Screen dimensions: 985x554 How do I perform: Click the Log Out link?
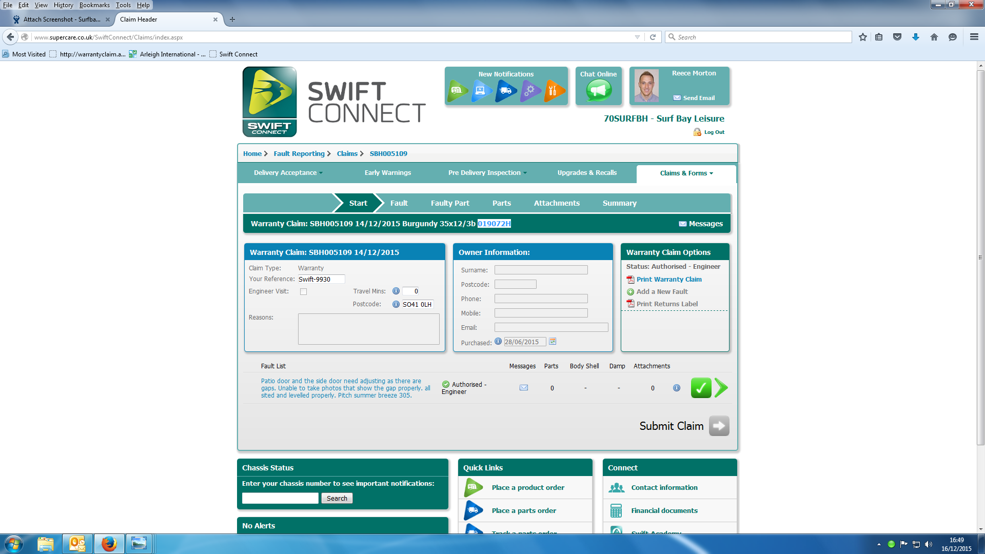(x=714, y=132)
